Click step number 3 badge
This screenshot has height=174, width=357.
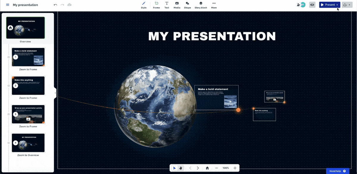pyautogui.click(x=16, y=114)
